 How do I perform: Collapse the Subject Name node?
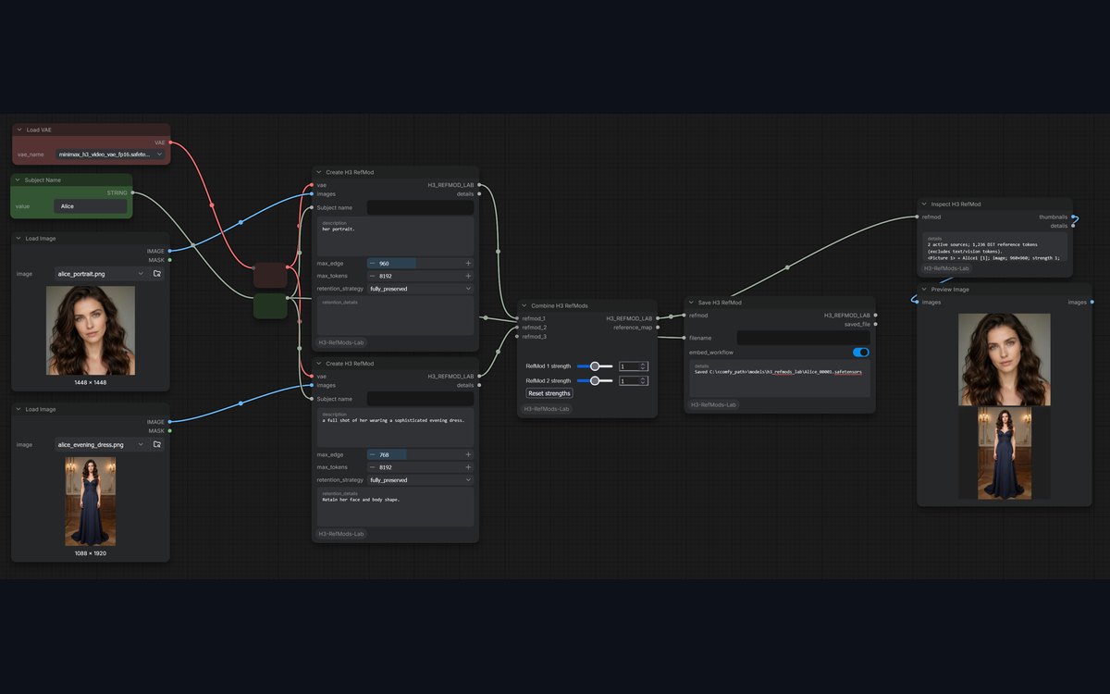click(17, 180)
